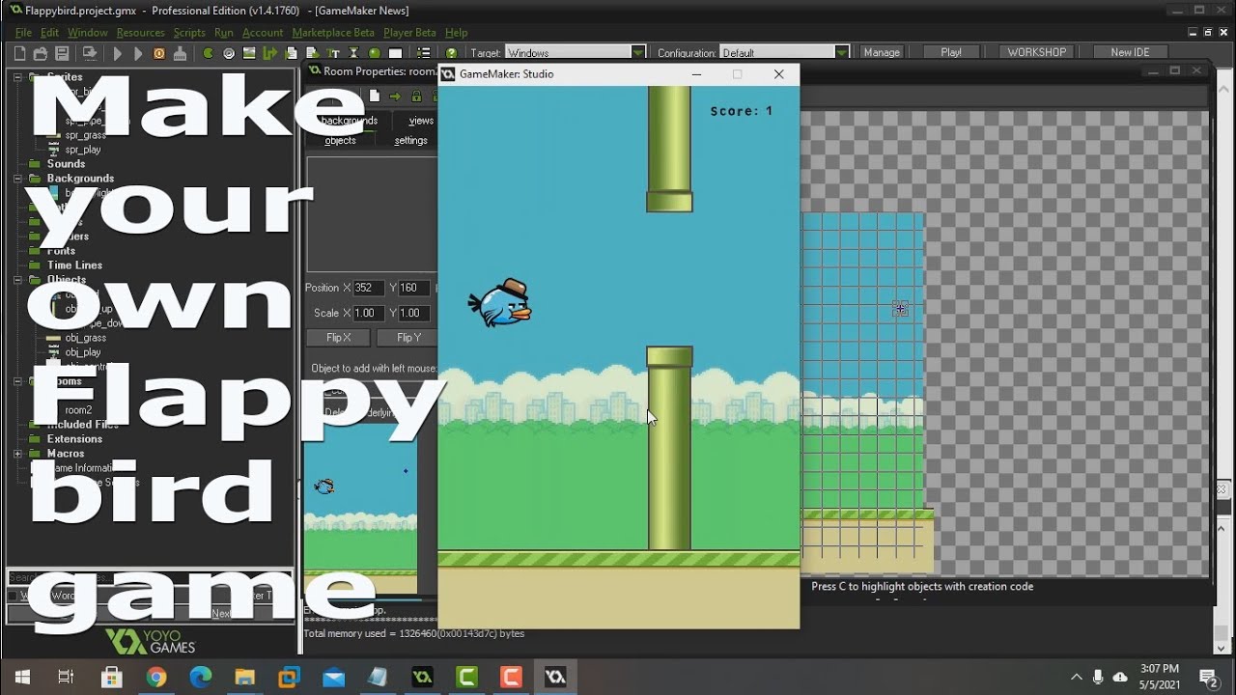Click the green arrow icon in Room Properties toolbar

pos(395,97)
